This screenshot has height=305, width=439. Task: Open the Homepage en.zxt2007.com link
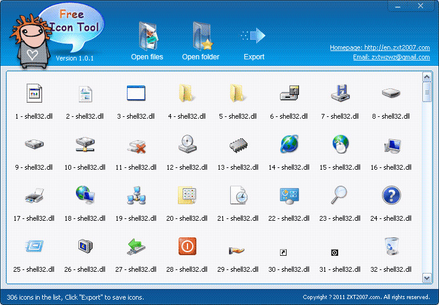click(380, 47)
